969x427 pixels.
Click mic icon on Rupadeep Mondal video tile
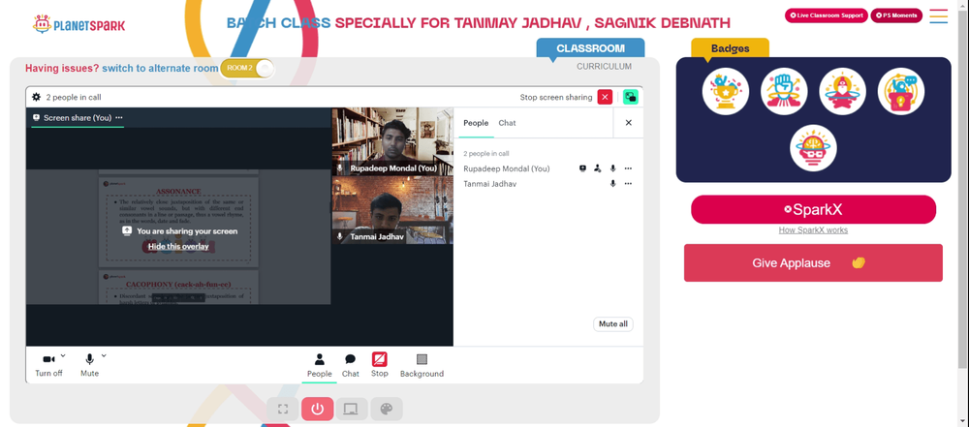point(340,168)
